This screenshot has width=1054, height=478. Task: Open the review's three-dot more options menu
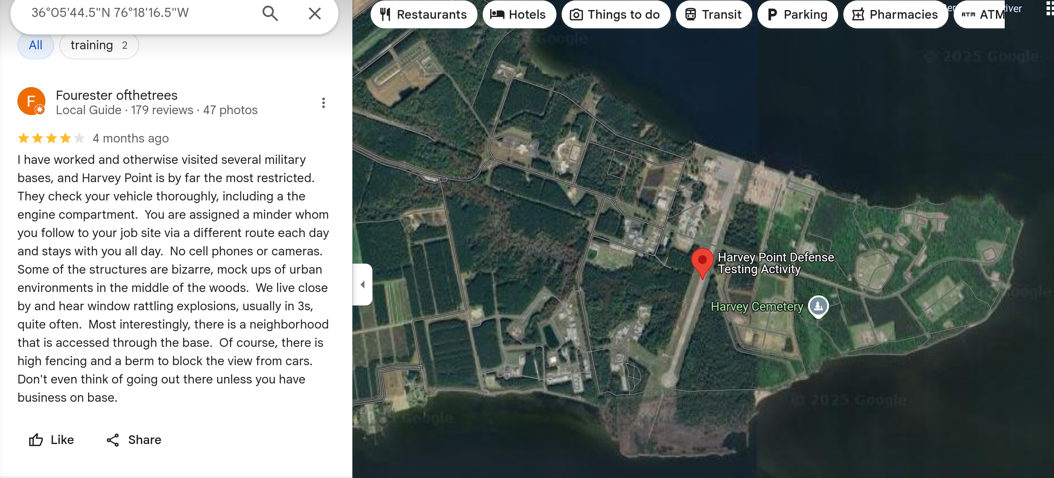pyautogui.click(x=323, y=103)
